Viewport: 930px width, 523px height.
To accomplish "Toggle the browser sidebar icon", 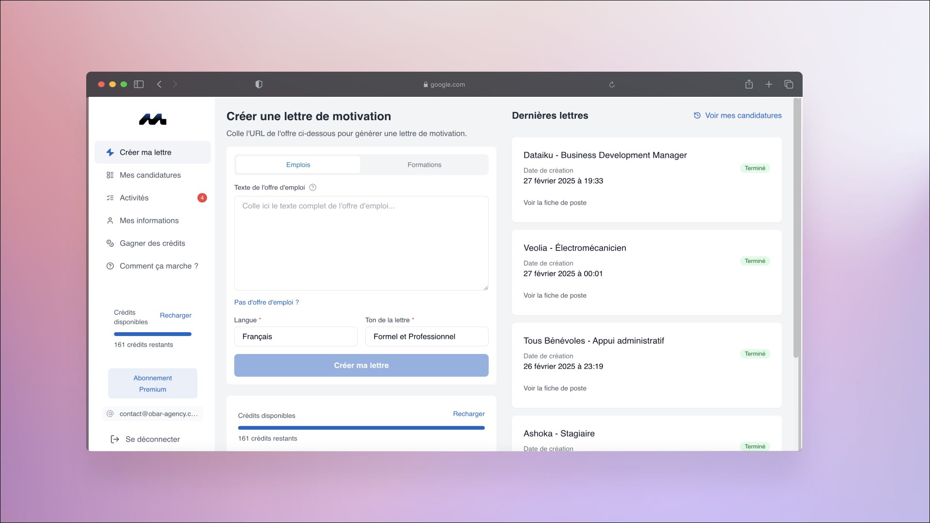I will (139, 84).
